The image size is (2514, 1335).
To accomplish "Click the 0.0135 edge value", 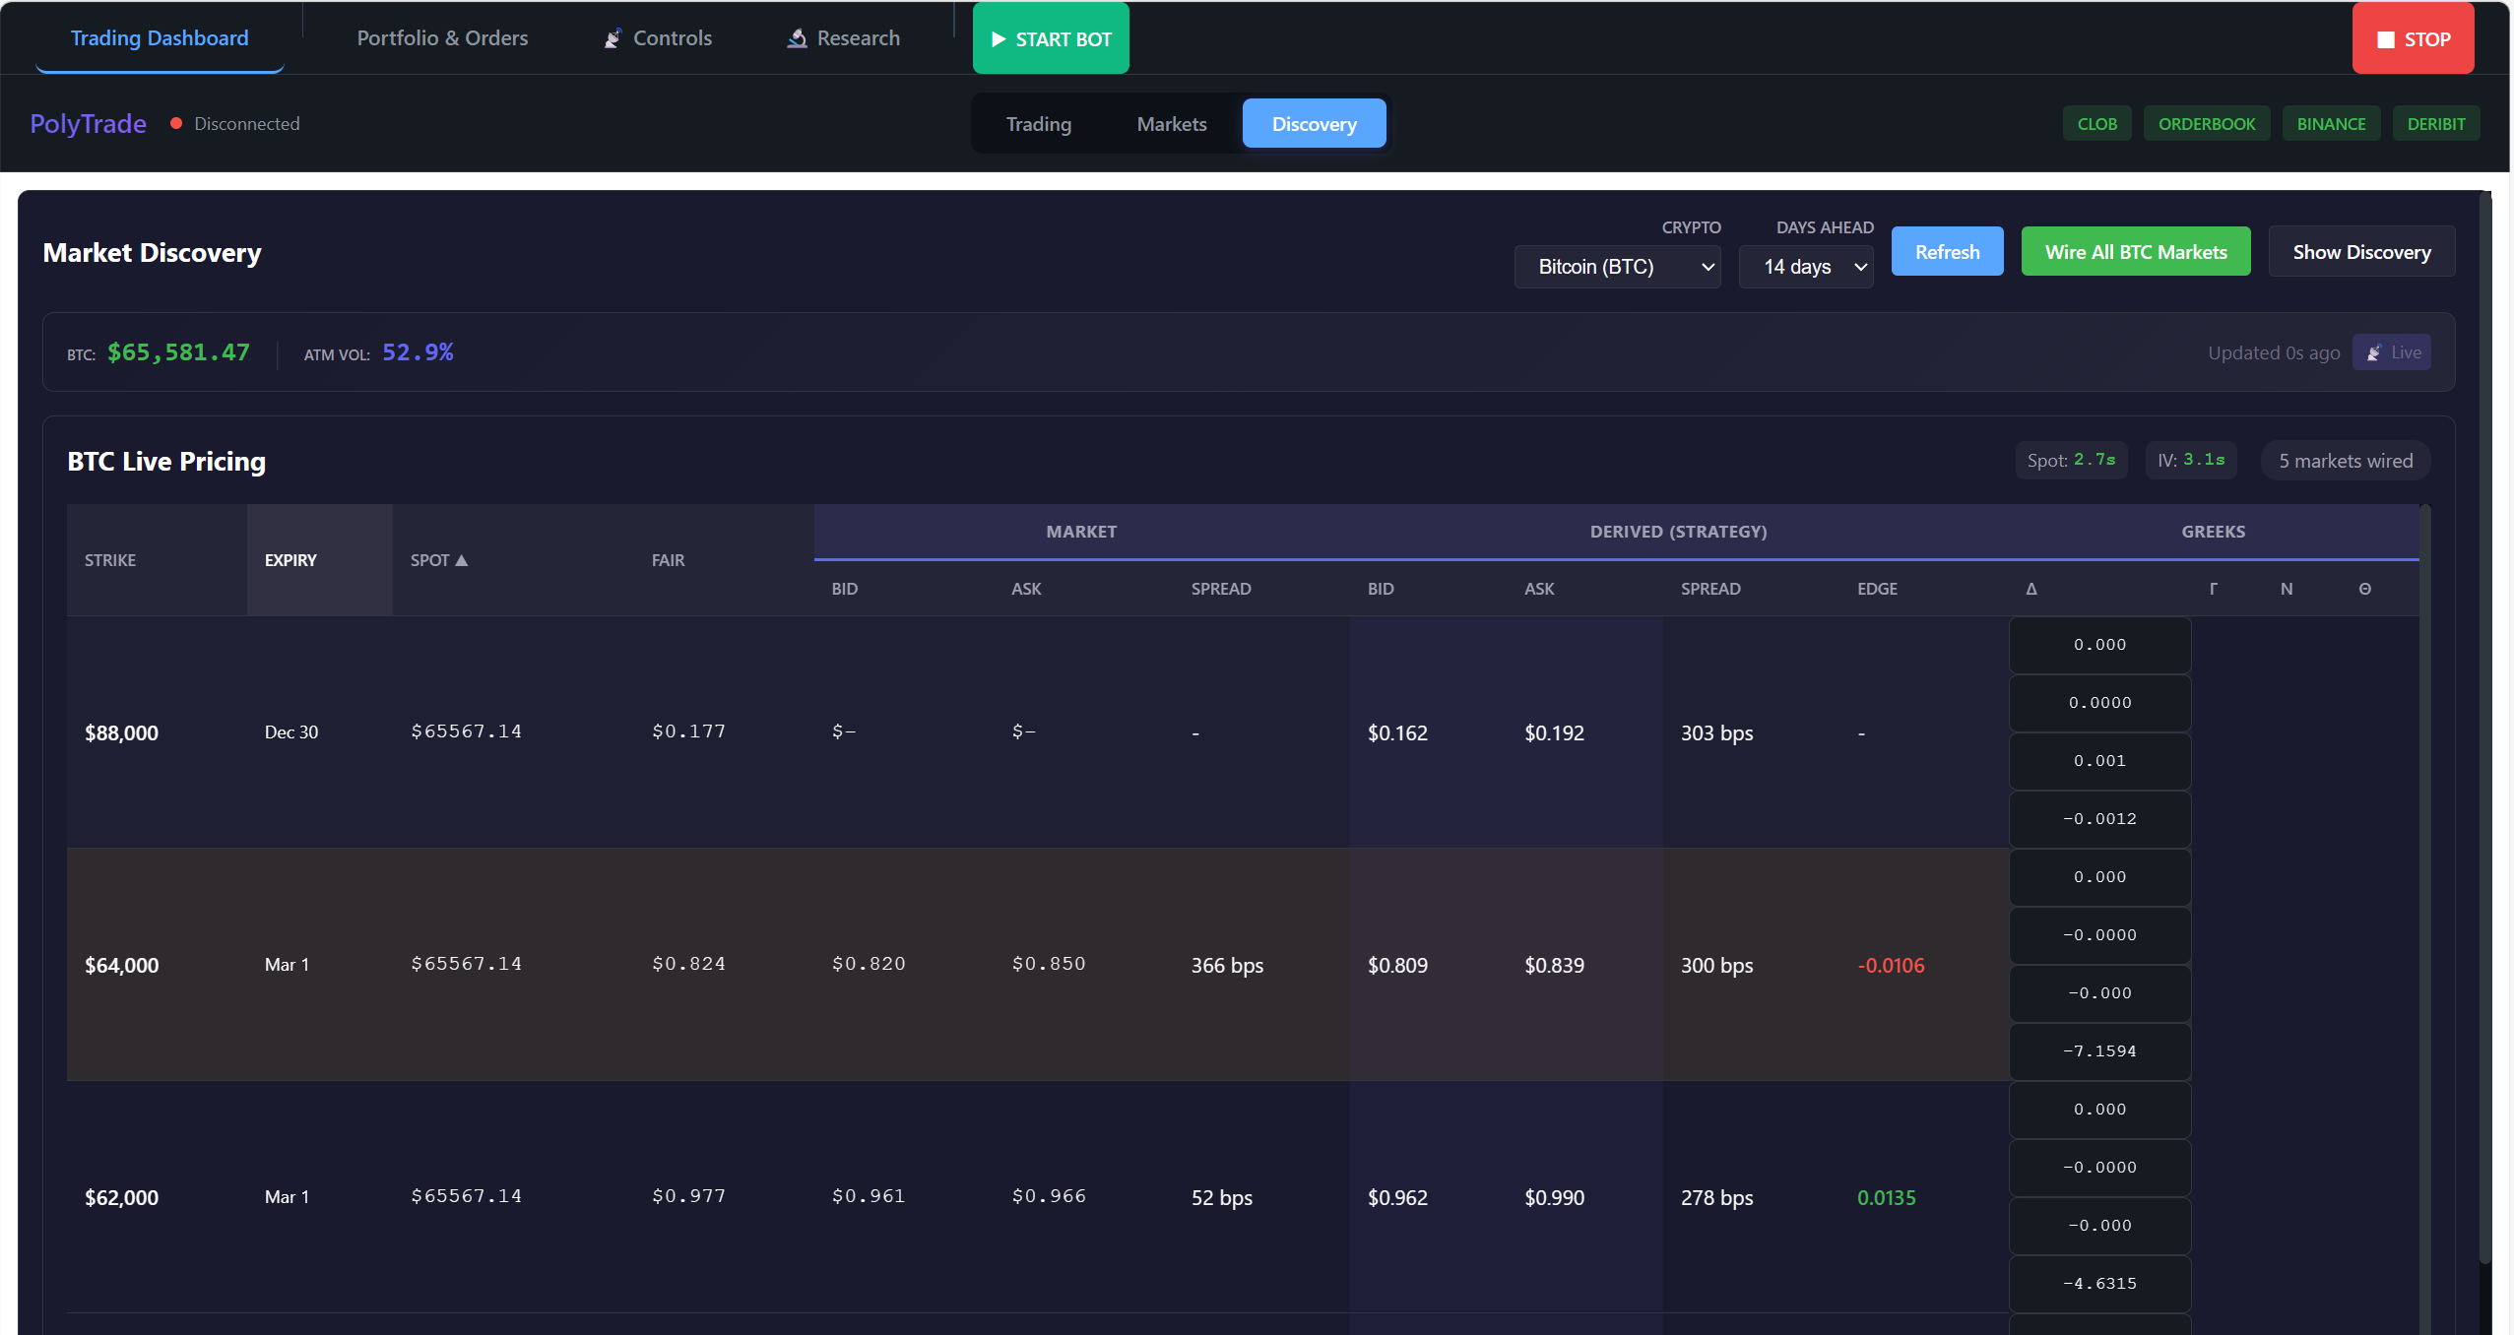I will pos(1887,1197).
